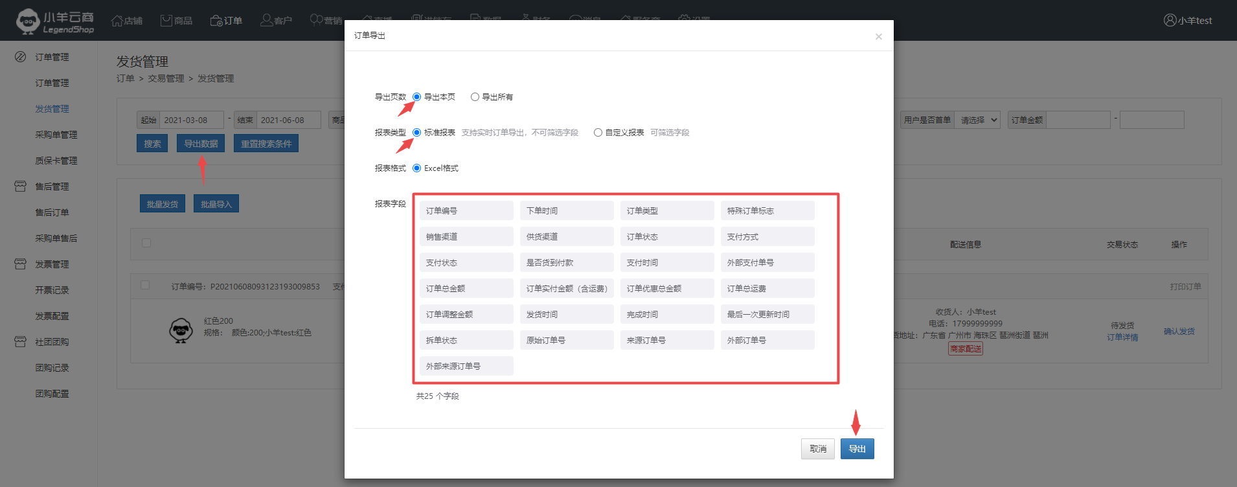Open the 店铺 store nav icon
This screenshot has height=487, width=1237.
click(117, 21)
